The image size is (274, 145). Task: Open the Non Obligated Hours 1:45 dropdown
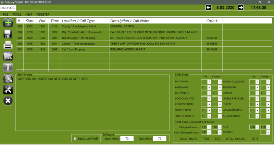pos(209,132)
